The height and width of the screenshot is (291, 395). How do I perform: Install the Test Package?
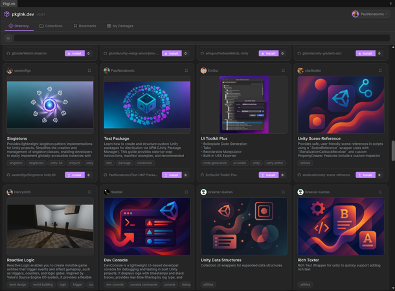coord(172,175)
